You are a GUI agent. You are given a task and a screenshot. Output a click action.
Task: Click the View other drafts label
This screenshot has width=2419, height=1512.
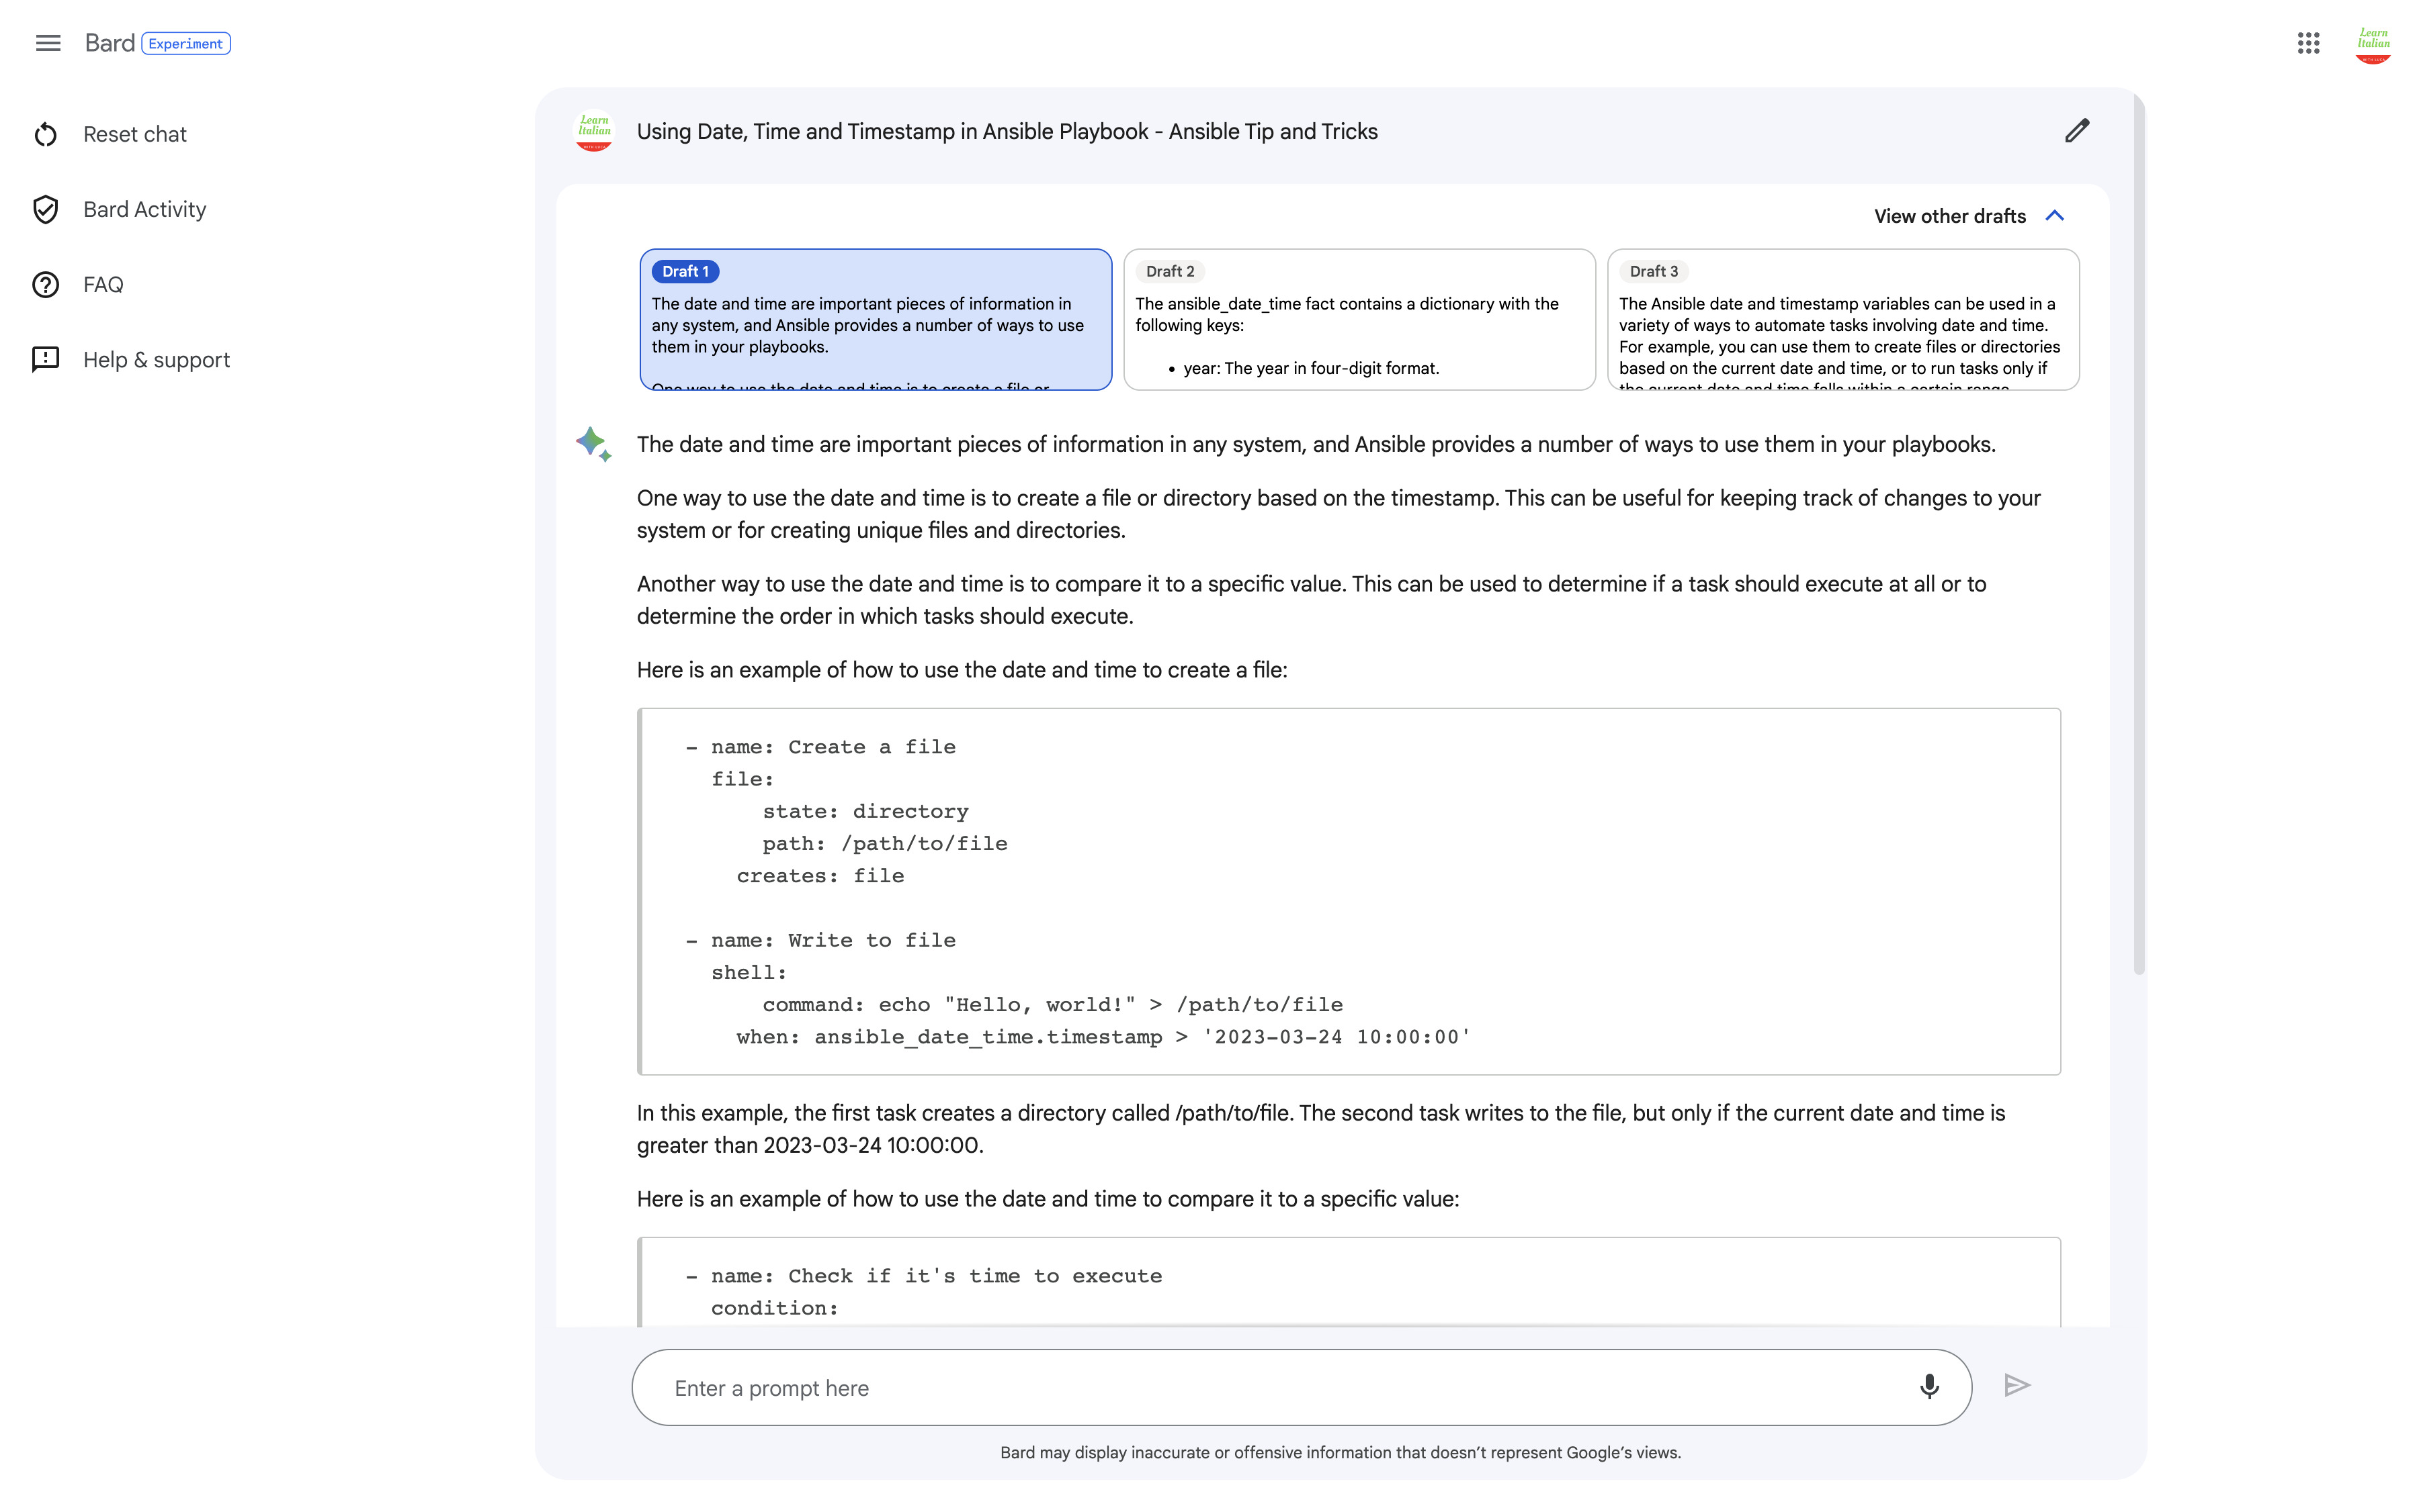click(x=1949, y=216)
